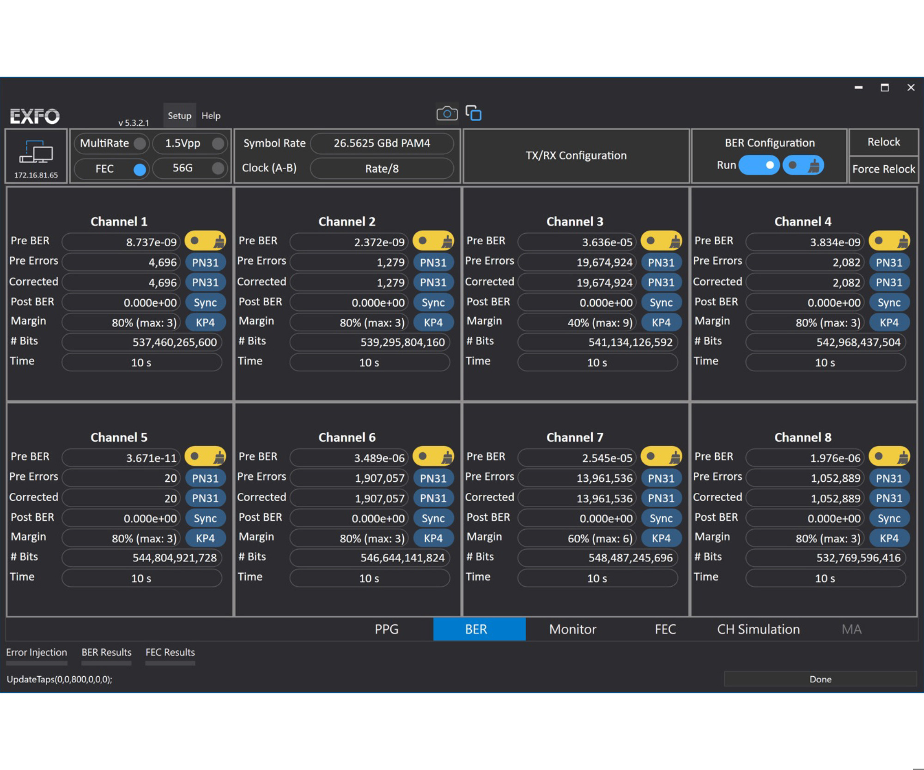
Task: Click Channel 1 yellow clear broom toggle
Action: (206, 241)
